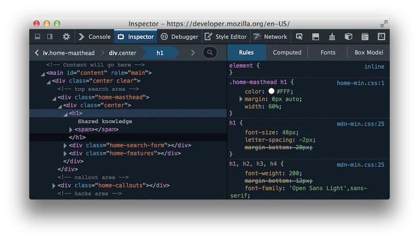
Task: Expand the home-features div
Action: point(65,154)
